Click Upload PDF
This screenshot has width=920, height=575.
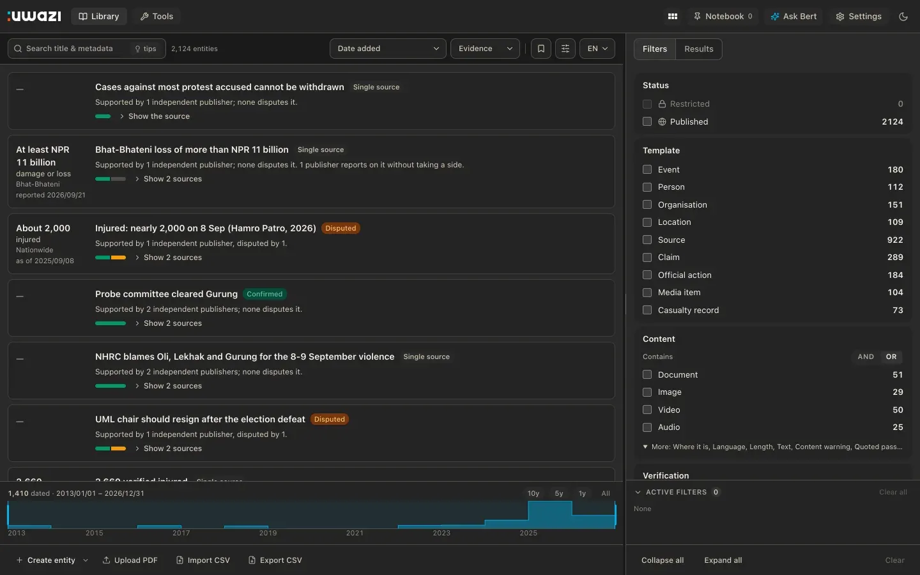pos(130,560)
